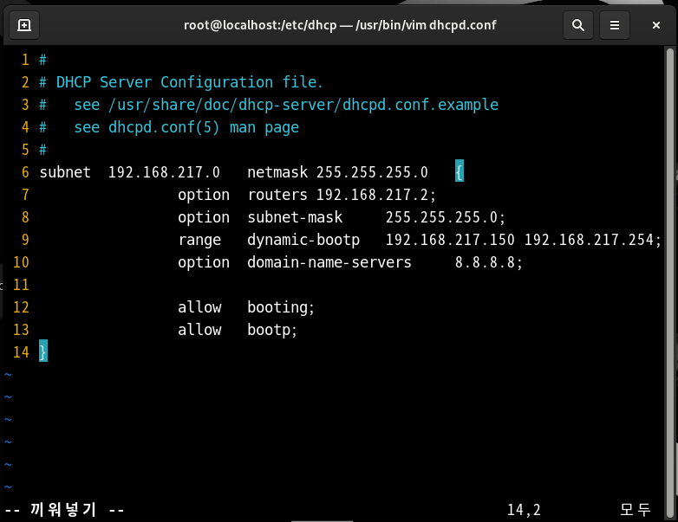Screen dimensions: 678x522
Task: Click 'option' on line 10
Action: coord(204,262)
